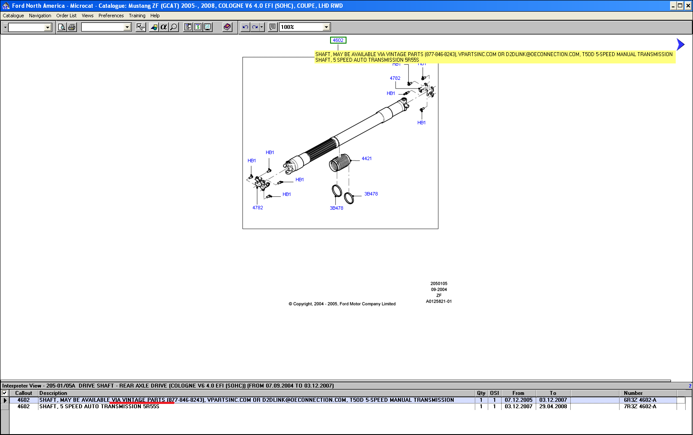Open the Views menu
The image size is (693, 435).
[x=88, y=16]
